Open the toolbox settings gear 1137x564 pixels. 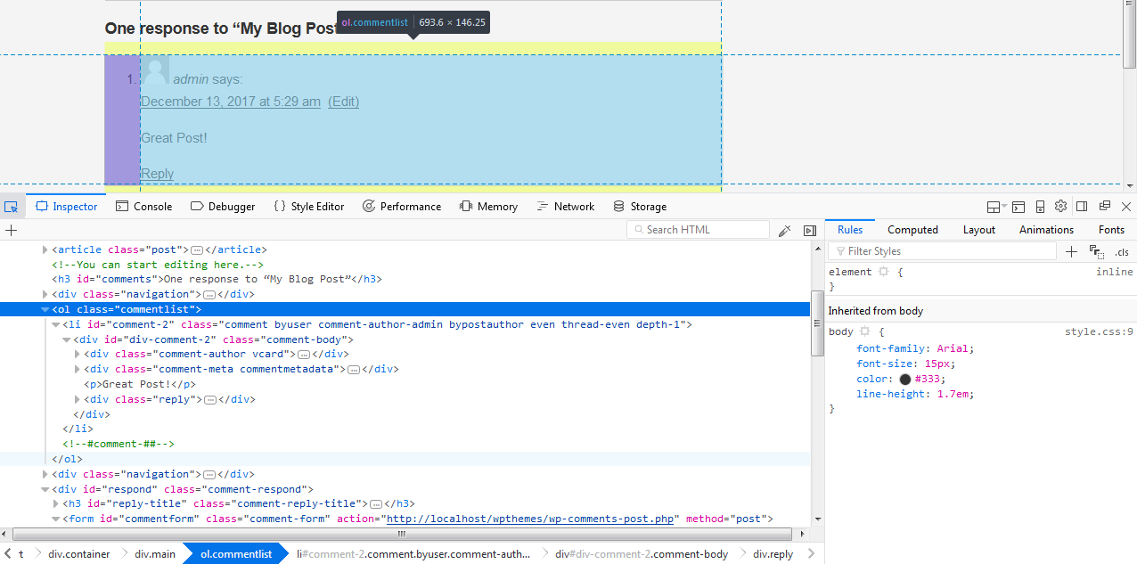1060,206
